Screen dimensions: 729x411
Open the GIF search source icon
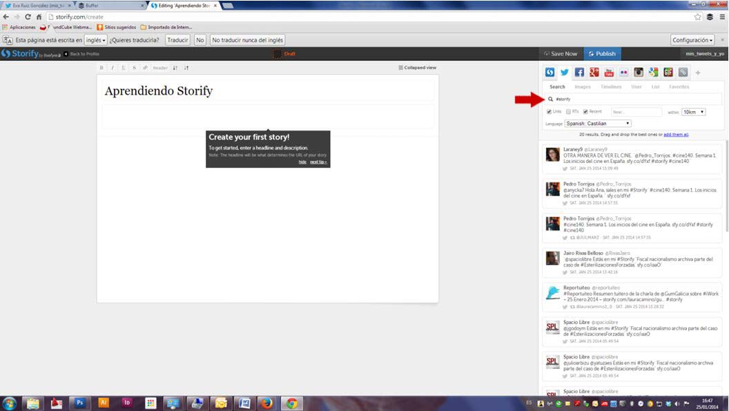[x=668, y=72]
